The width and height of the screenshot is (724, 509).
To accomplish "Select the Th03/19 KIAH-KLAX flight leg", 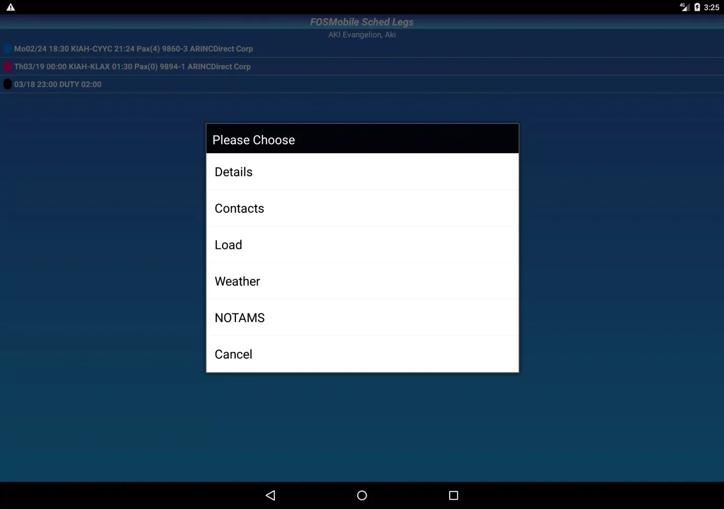I will point(132,66).
